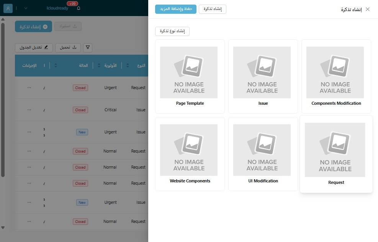Click the إنشاء نوع تذكرة button
Image resolution: width=378 pixels, height=242 pixels.
pos(172,31)
